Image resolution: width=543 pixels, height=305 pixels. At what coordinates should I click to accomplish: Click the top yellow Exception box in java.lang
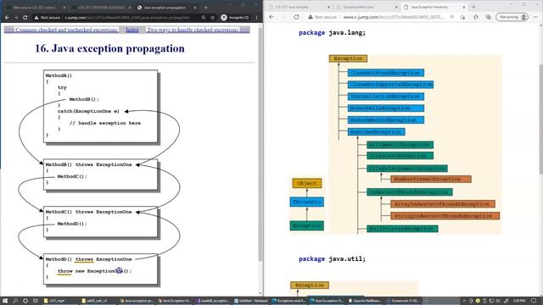(x=348, y=58)
